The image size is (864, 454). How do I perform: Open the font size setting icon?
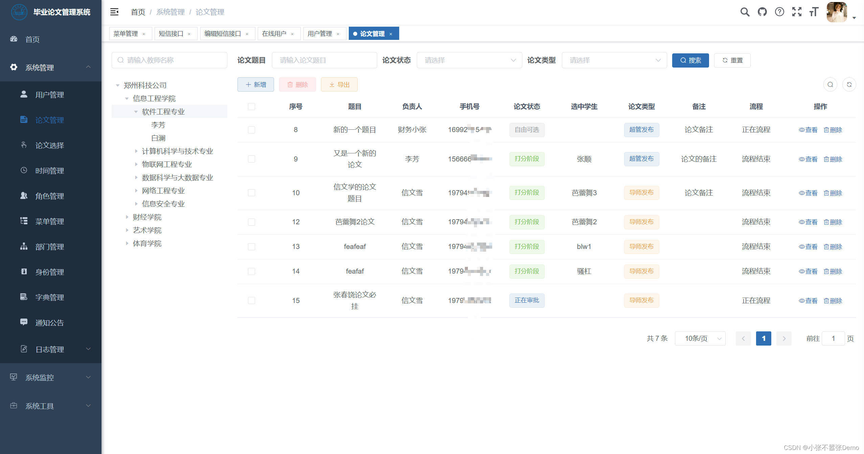point(814,12)
